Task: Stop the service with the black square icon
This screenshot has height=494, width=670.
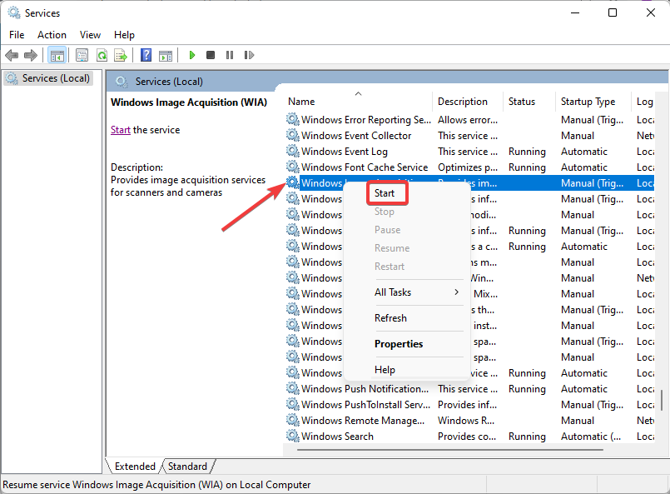Action: tap(211, 55)
